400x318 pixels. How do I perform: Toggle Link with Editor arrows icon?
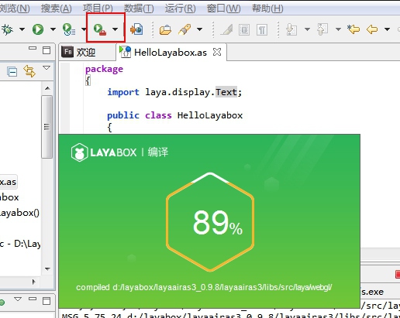tap(29, 71)
